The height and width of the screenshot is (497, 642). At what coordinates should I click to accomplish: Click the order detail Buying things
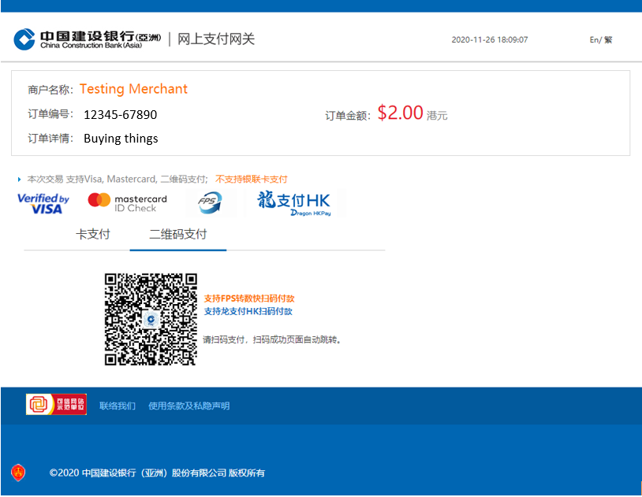pos(121,139)
